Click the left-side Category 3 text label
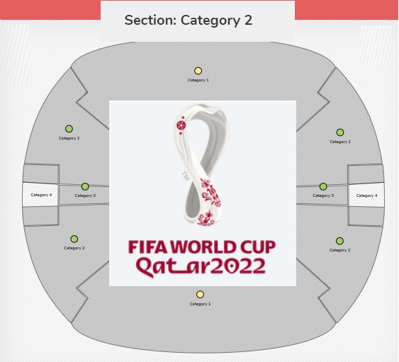This screenshot has width=399, height=362. point(85,196)
